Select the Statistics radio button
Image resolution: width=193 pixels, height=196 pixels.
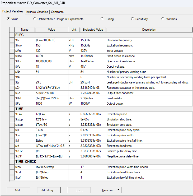pyautogui.click(x=163, y=19)
